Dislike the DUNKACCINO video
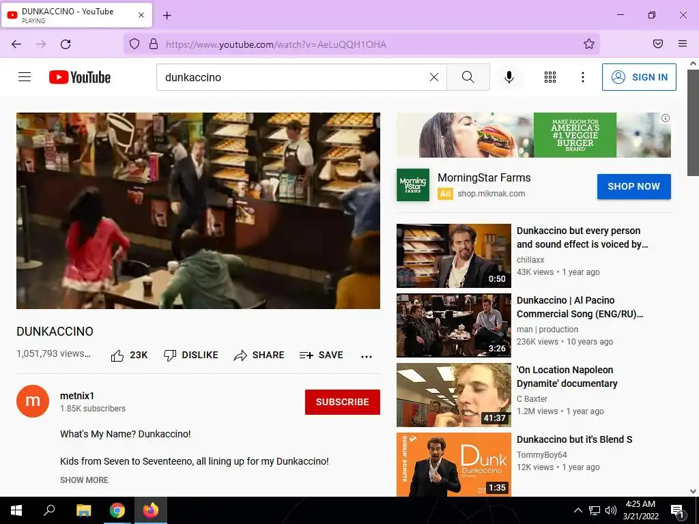This screenshot has width=699, height=524. [x=191, y=355]
